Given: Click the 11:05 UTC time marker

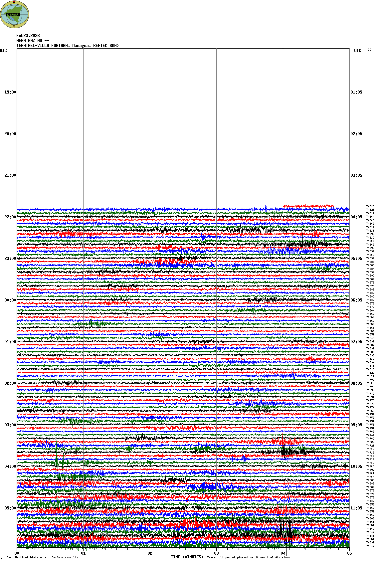Looking at the screenshot, I should pos(356,508).
